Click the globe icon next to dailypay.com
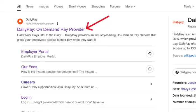The image size is (196, 112). pos(177,72)
